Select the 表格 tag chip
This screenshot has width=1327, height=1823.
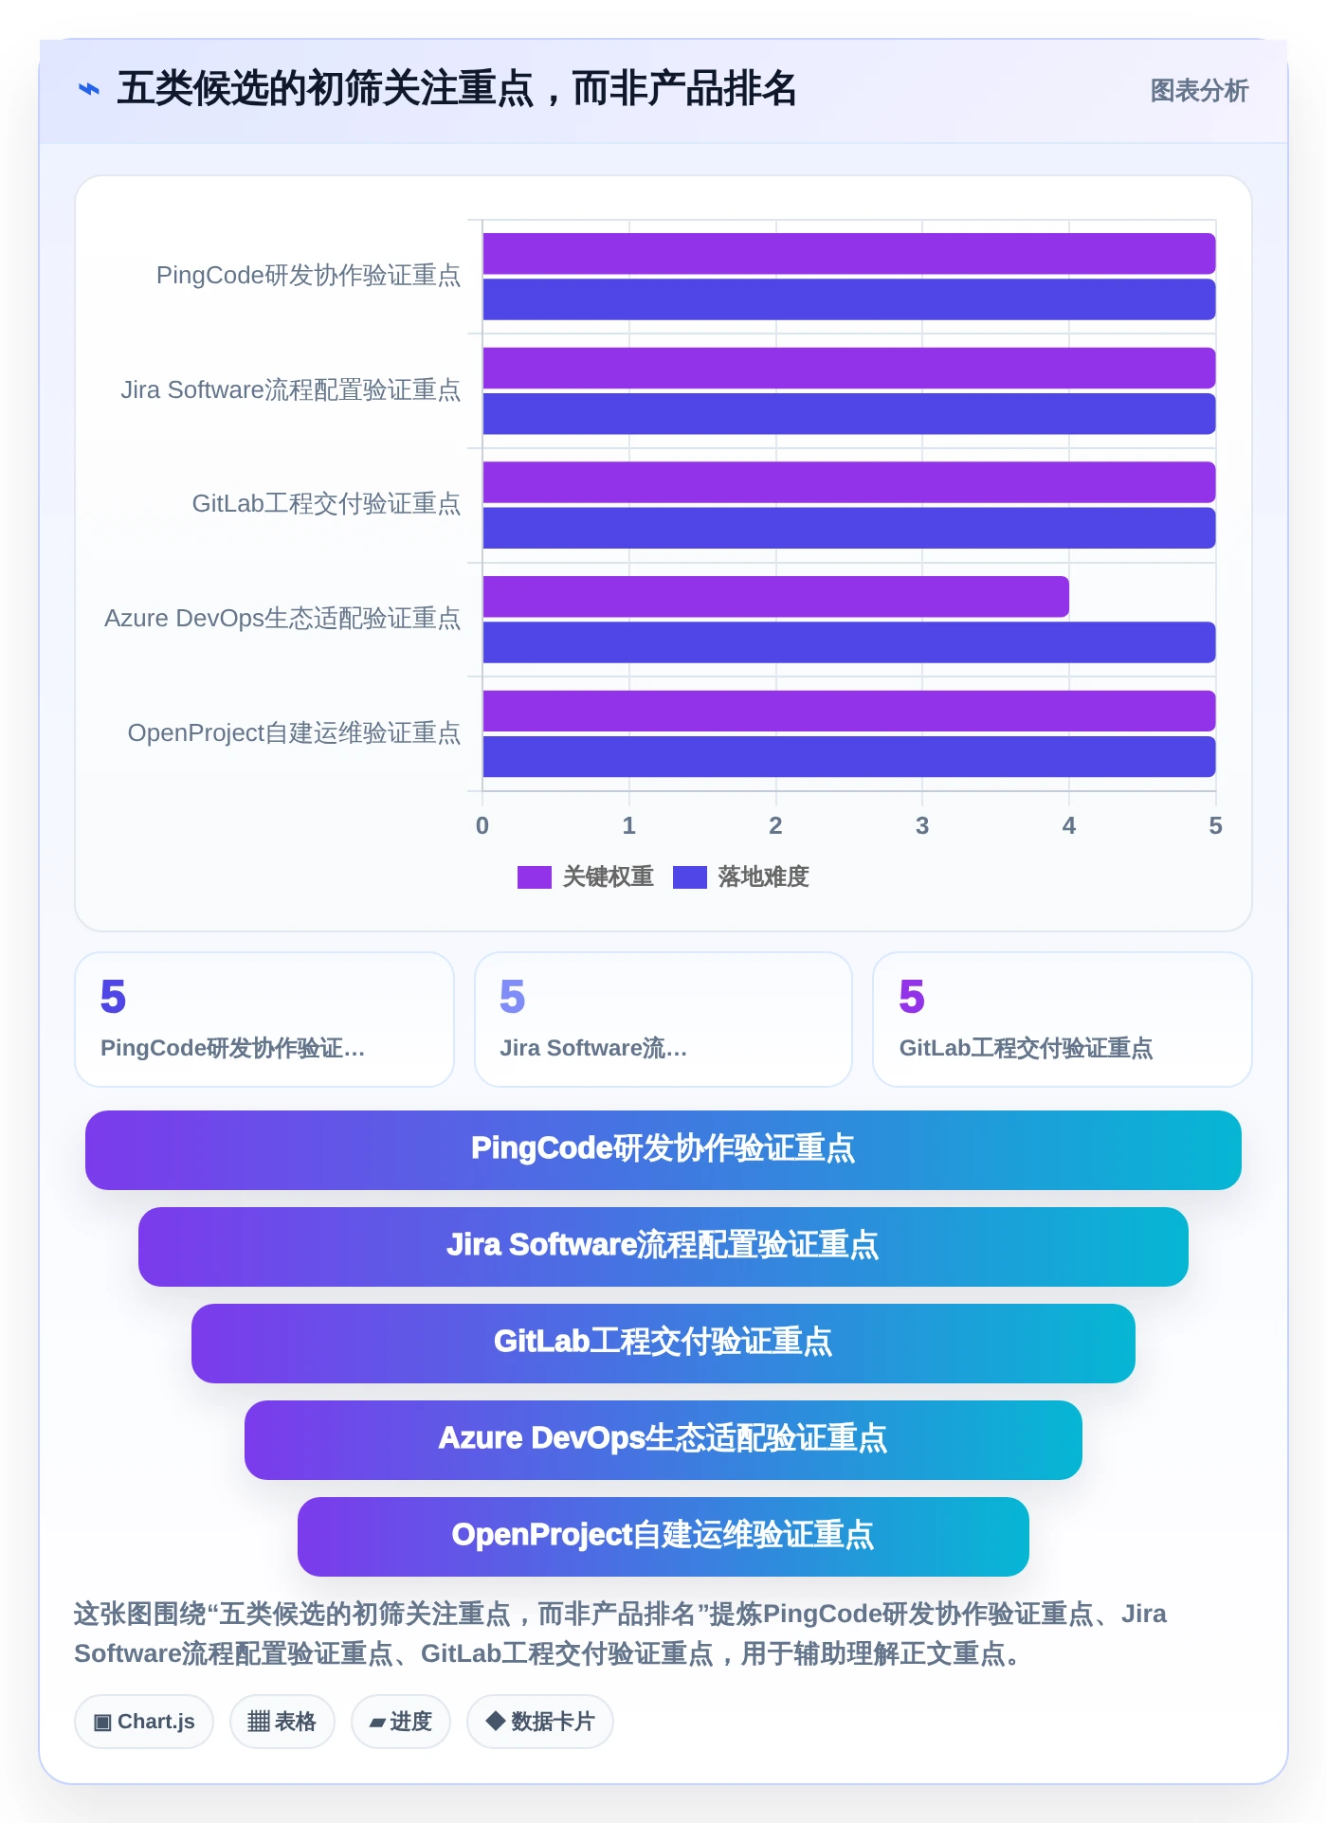[282, 1722]
